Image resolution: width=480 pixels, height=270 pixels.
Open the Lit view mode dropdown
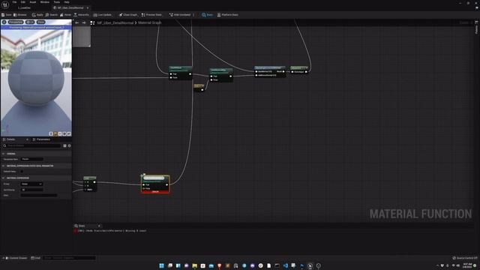click(30, 22)
